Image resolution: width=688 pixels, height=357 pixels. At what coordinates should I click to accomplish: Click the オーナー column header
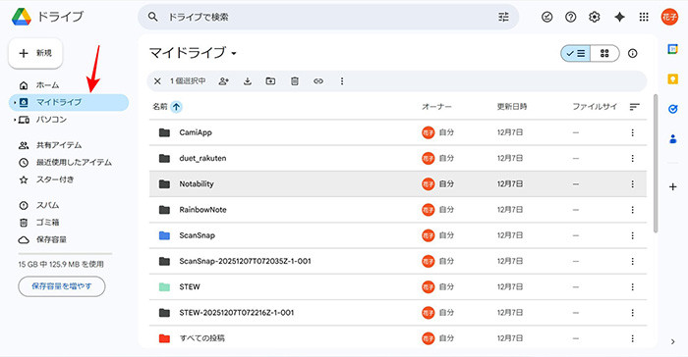(436, 107)
